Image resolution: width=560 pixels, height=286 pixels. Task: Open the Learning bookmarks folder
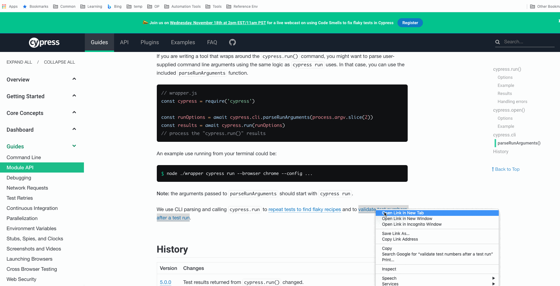point(91,6)
